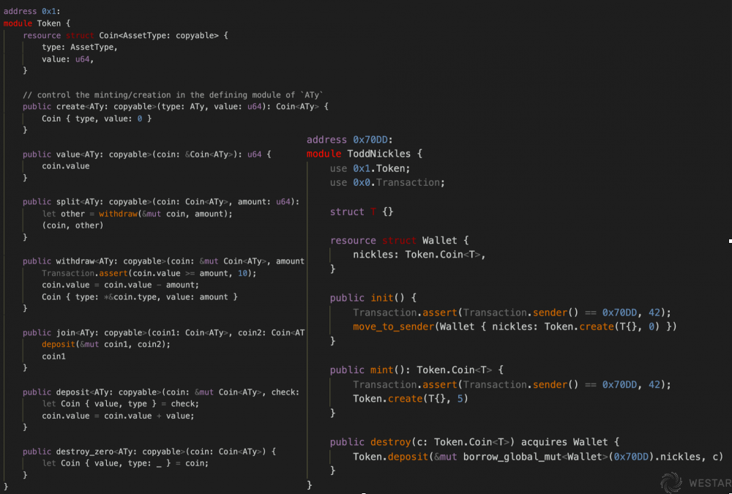This screenshot has width=732, height=494.
Task: Click the "use 0x0.Transaction;" import
Action: [x=387, y=182]
